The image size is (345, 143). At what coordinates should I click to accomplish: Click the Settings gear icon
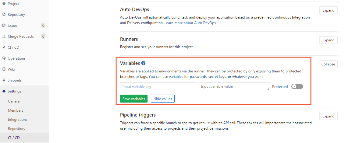(4, 91)
